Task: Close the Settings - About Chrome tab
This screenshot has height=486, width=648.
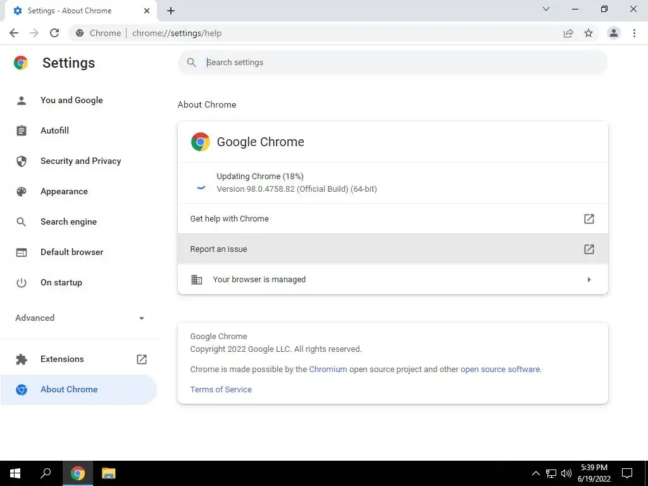Action: coord(147,11)
